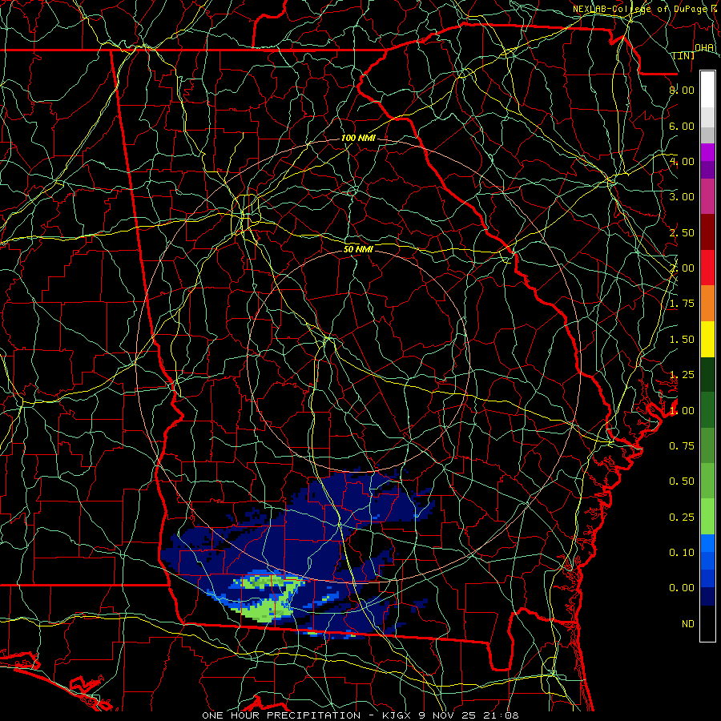Click the 0.75 legend label
The image size is (721, 721).
tap(682, 446)
